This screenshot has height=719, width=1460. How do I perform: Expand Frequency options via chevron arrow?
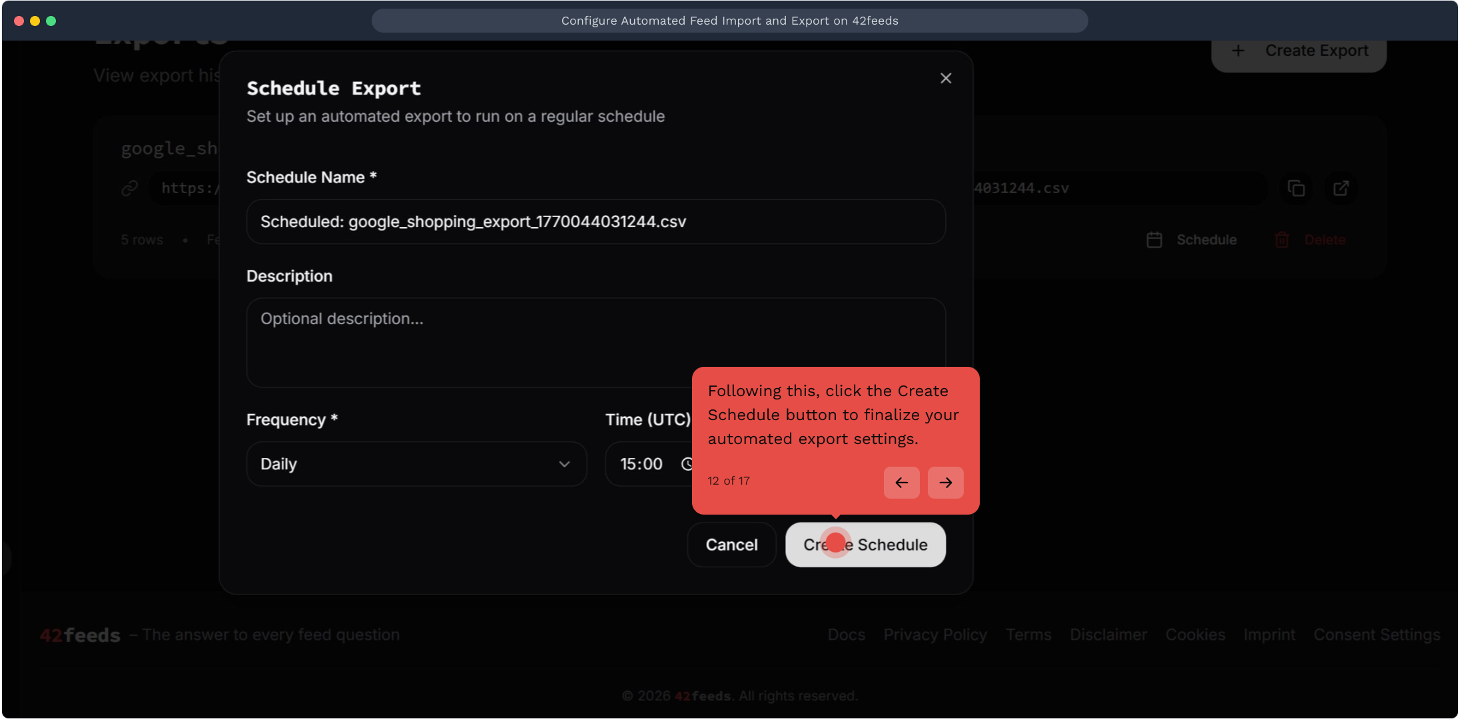click(x=564, y=464)
